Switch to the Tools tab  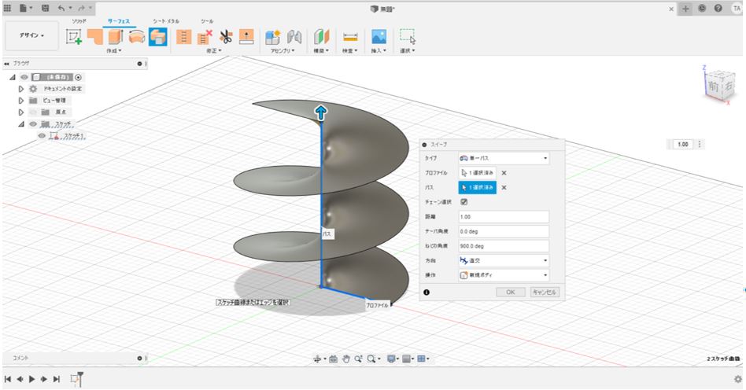207,21
